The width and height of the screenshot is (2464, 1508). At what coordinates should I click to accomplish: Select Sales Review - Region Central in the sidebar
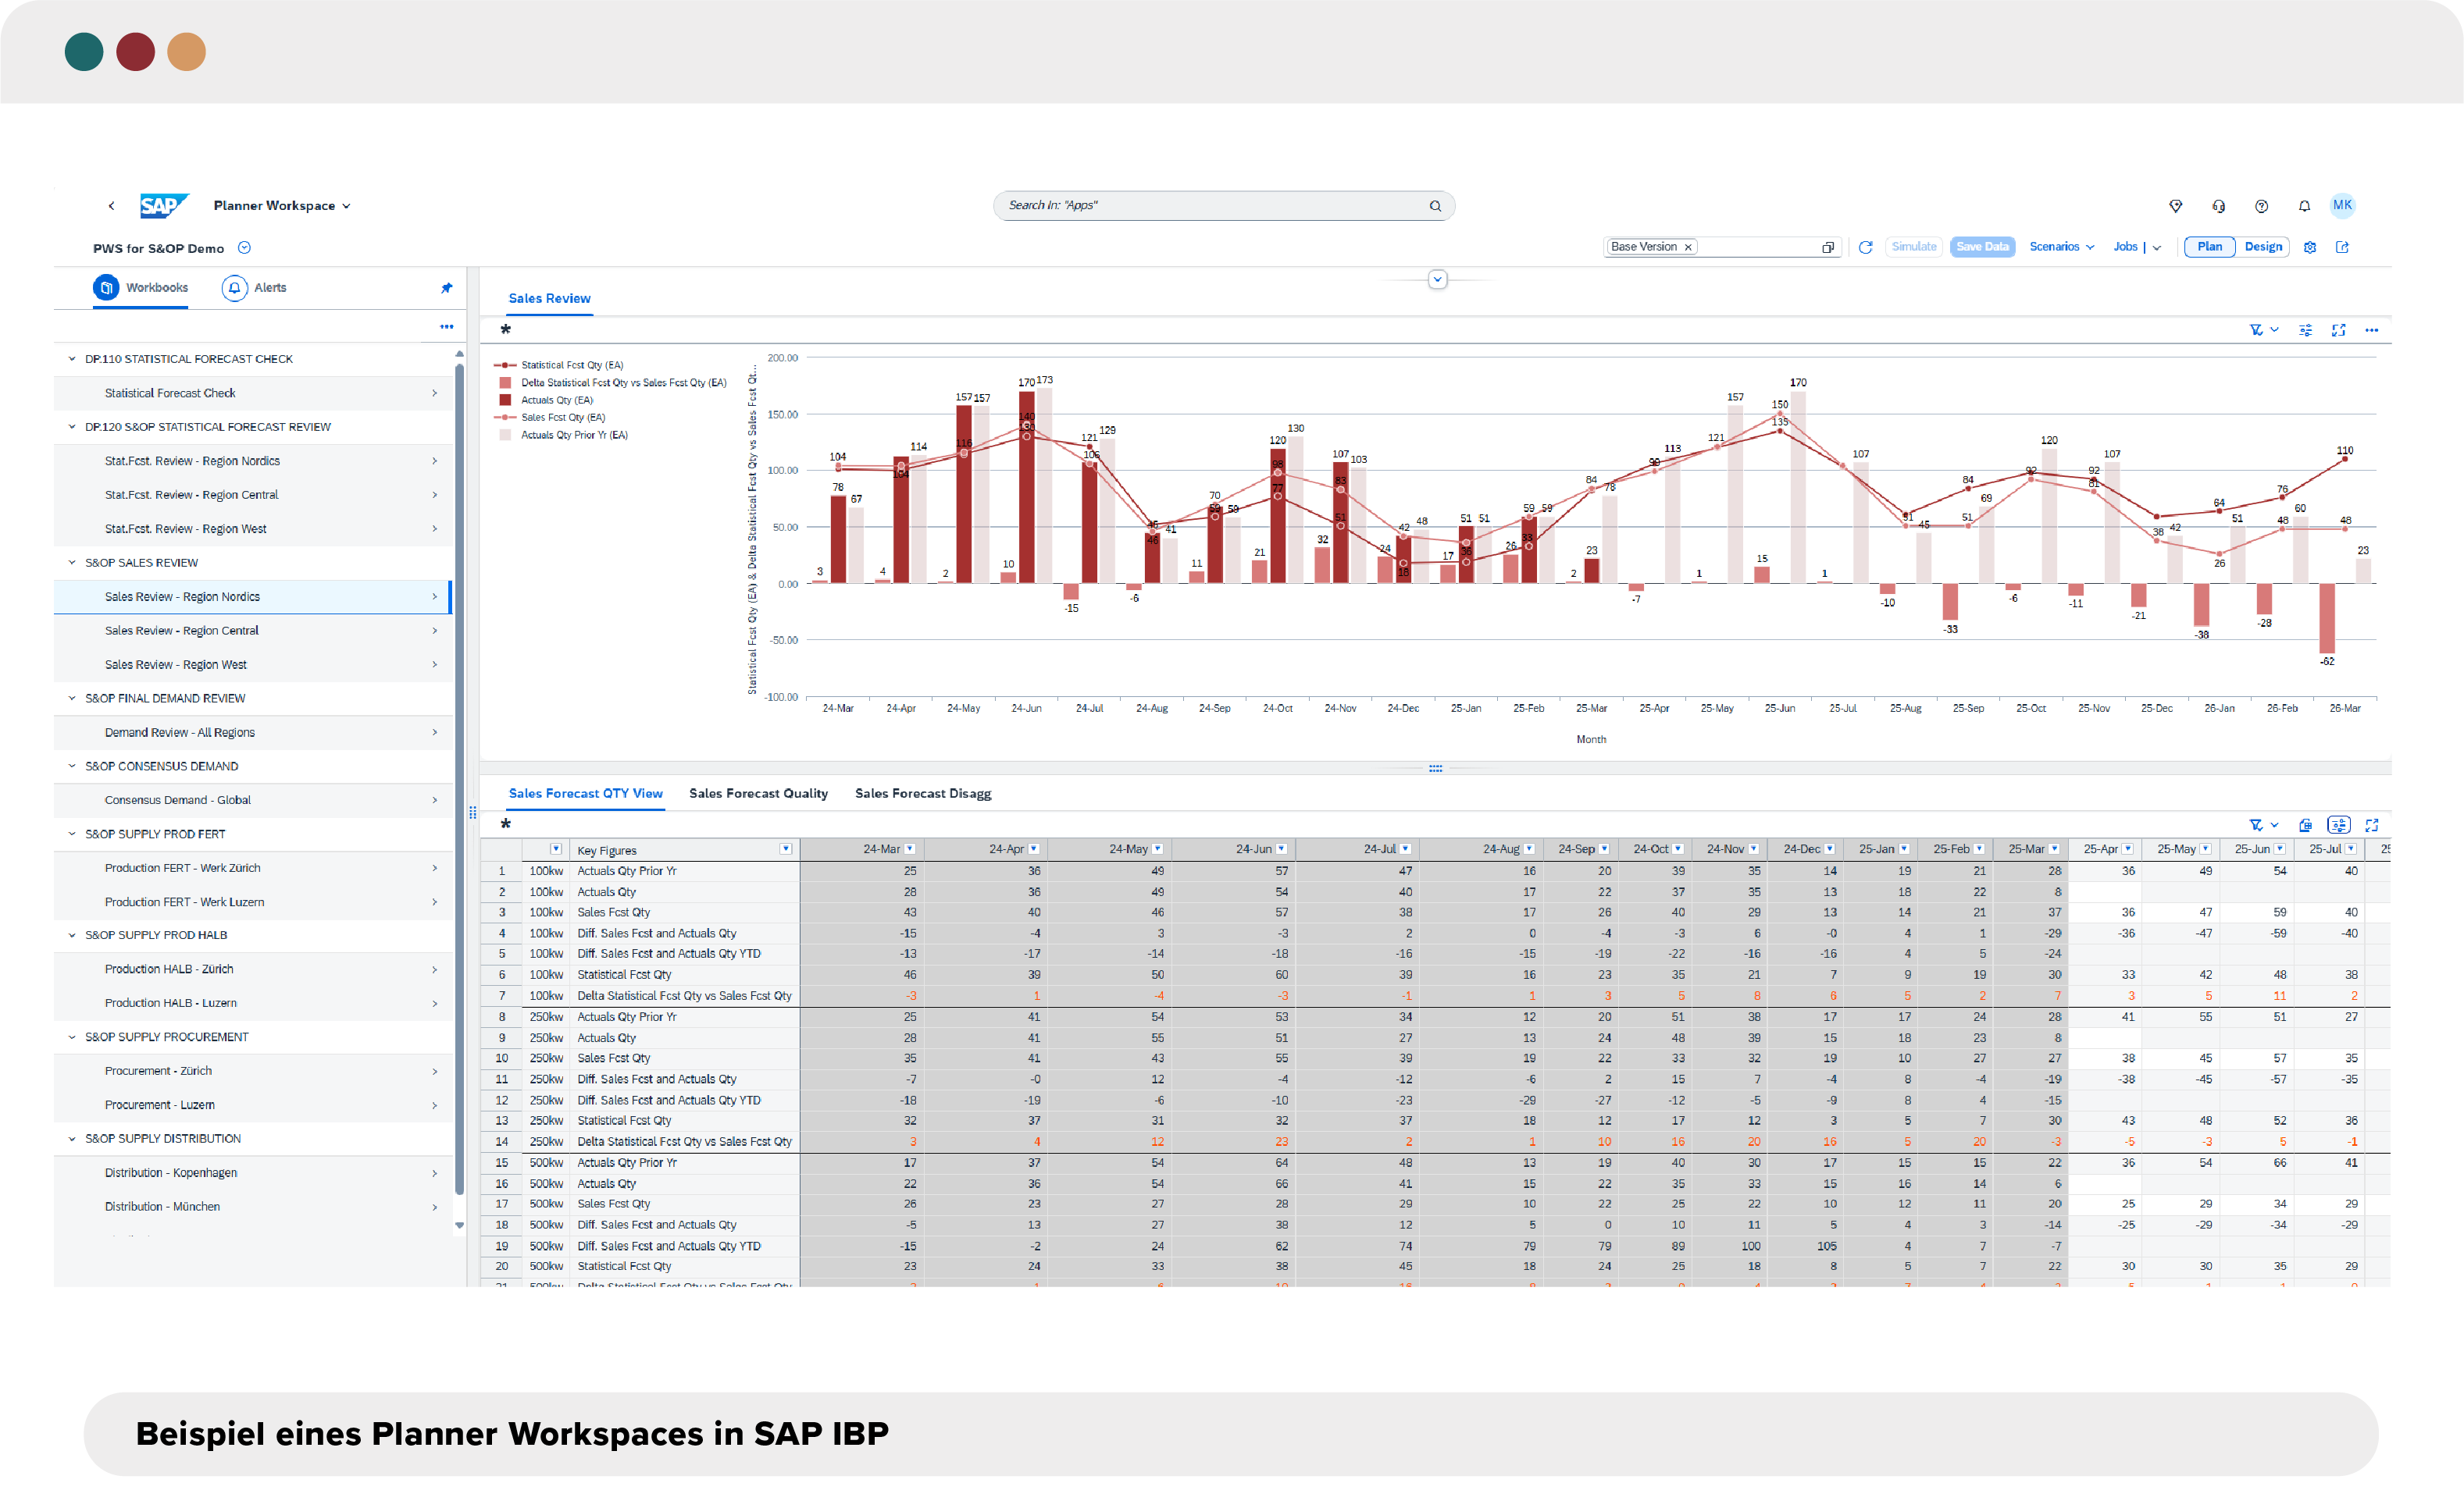point(181,630)
